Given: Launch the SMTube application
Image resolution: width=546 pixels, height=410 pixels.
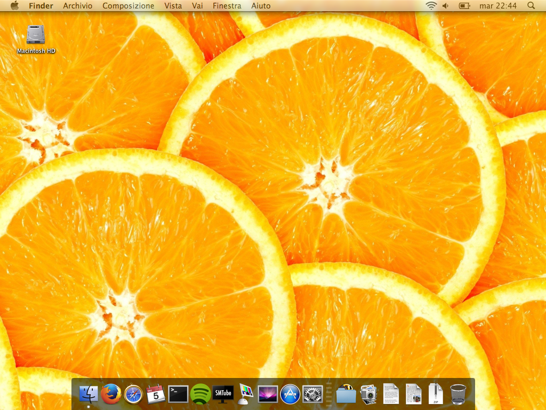Looking at the screenshot, I should 223,394.
